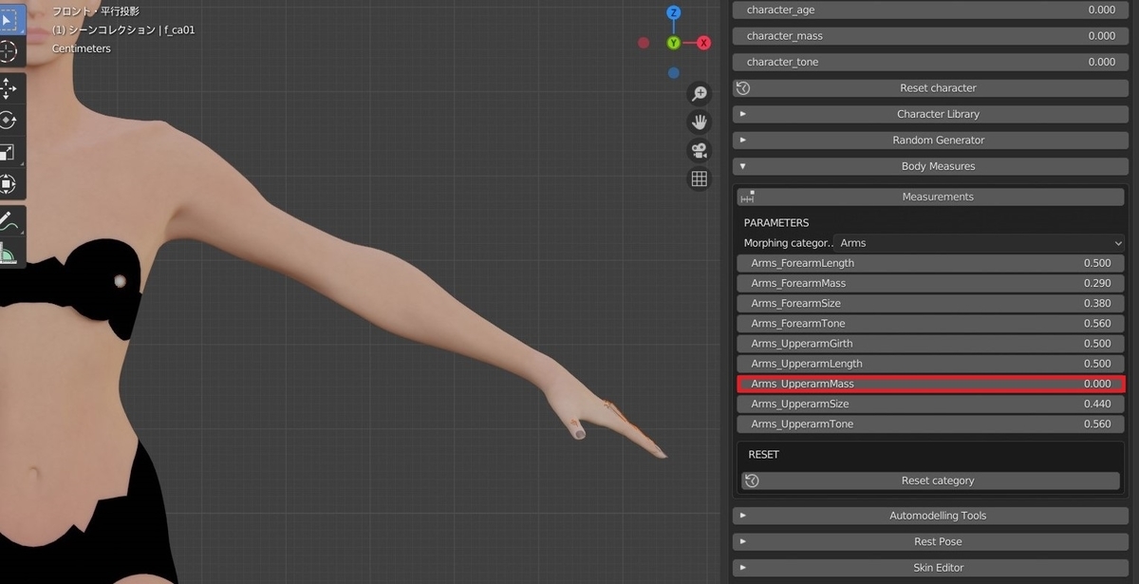This screenshot has height=584, width=1139.
Task: Click the zoom magnifier viewport icon
Action: [x=700, y=93]
